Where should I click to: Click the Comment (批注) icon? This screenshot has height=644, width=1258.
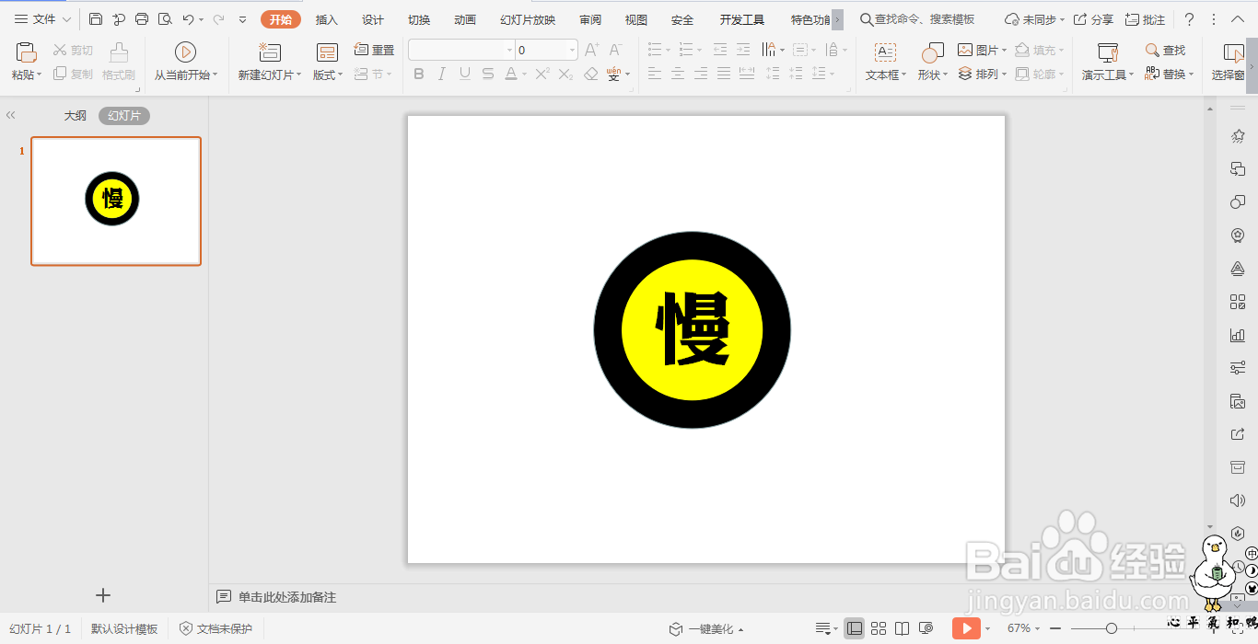(1145, 19)
